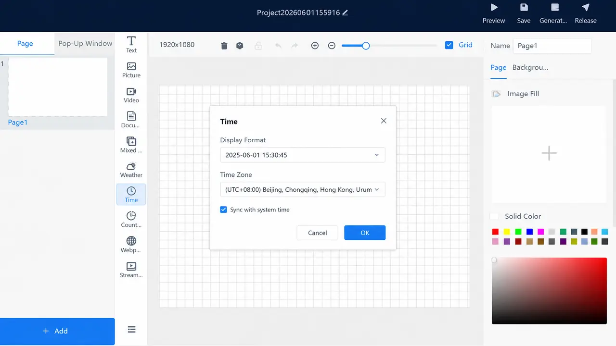
Task: Confirm with the OK button
Action: 365,233
